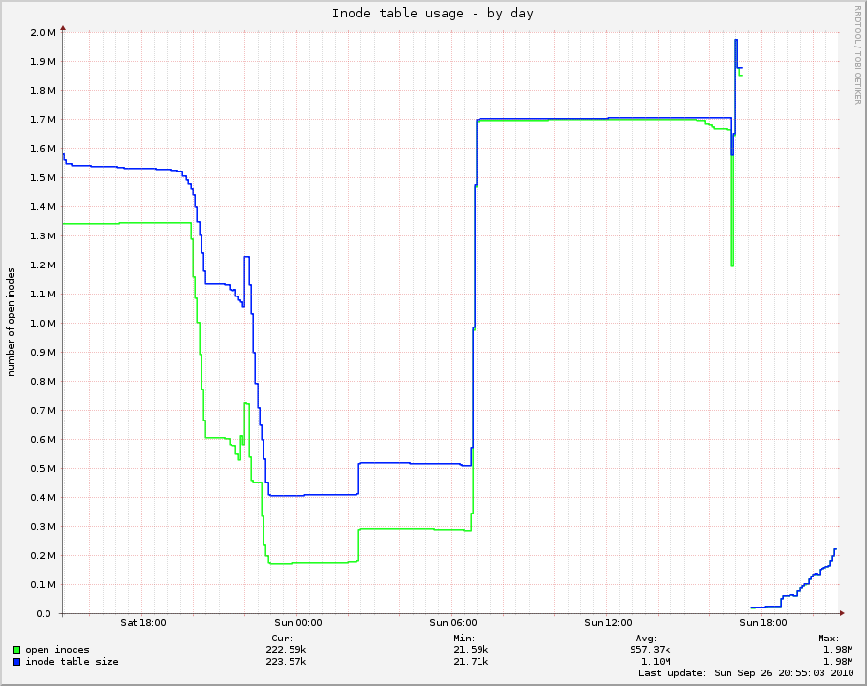Click the 'Sun 06:00' x-axis label
The height and width of the screenshot is (686, 867).
(x=452, y=623)
